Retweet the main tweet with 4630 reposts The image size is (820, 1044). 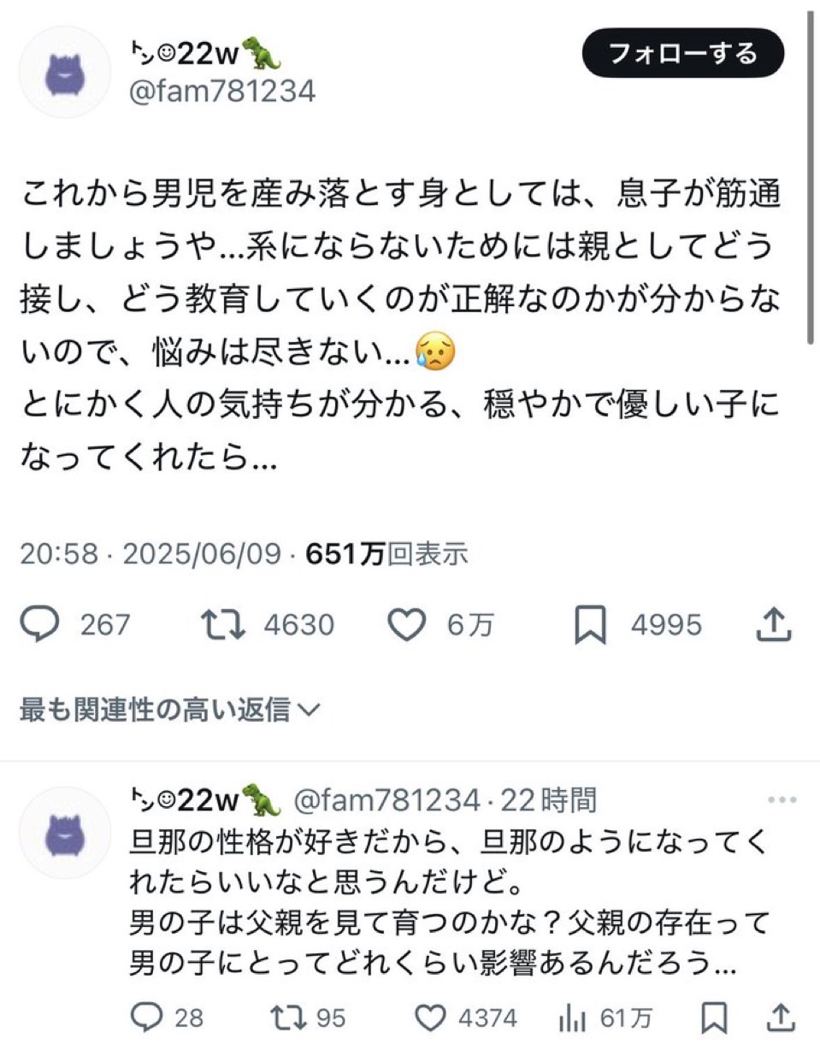point(222,625)
